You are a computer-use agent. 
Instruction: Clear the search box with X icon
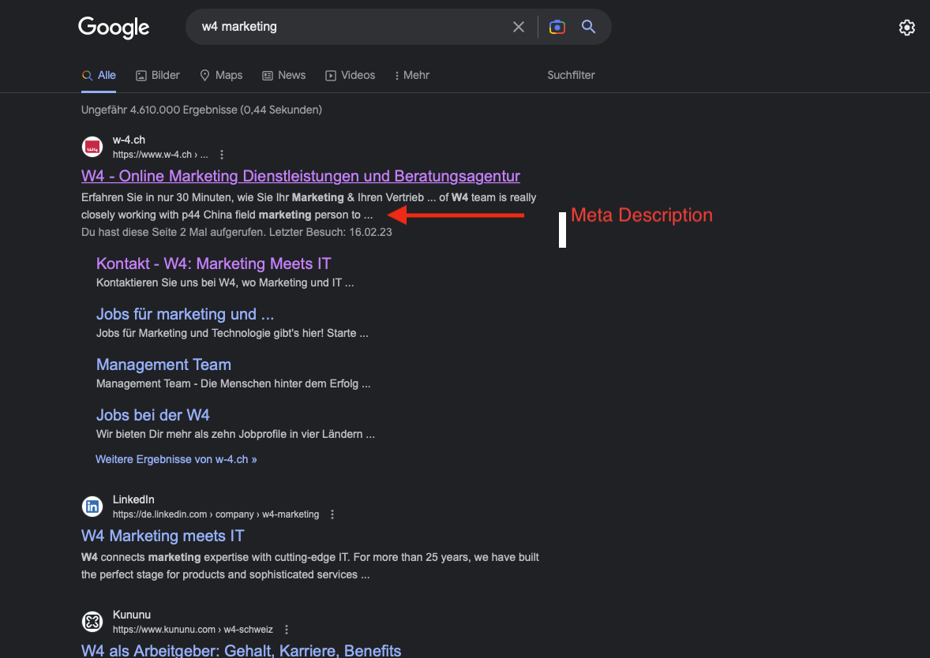pos(519,27)
